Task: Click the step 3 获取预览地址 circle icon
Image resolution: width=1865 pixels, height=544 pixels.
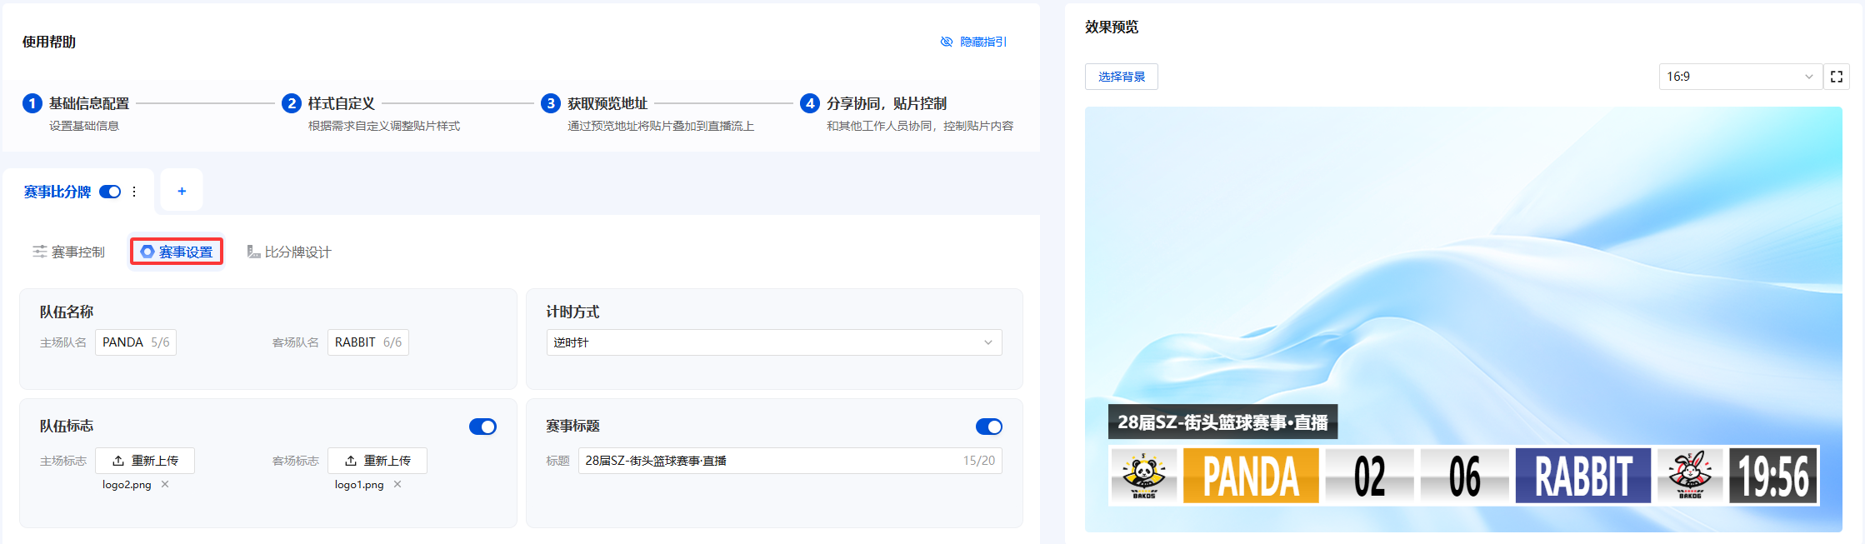Action: (550, 103)
